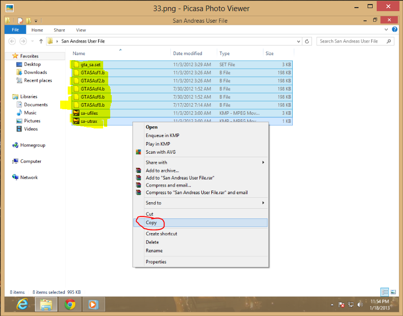Go up one folder level

[41, 41]
